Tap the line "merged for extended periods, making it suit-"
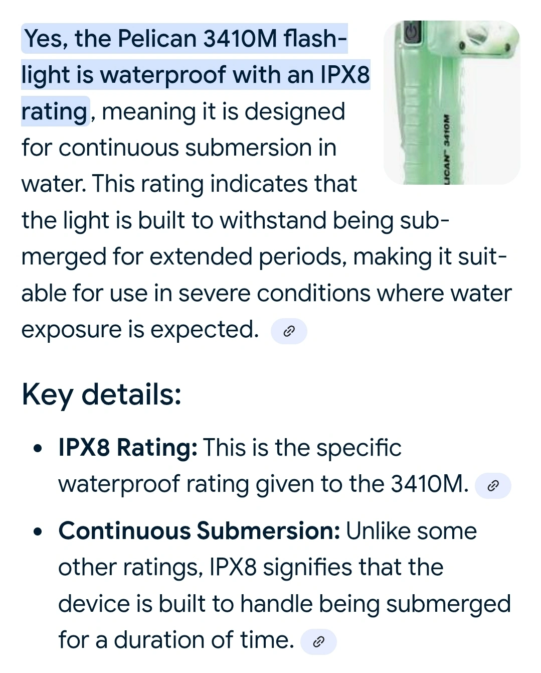The image size is (541, 673). click(264, 257)
